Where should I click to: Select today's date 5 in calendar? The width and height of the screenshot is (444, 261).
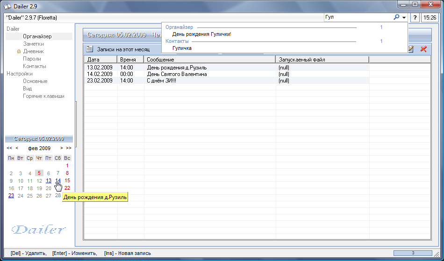(39, 173)
